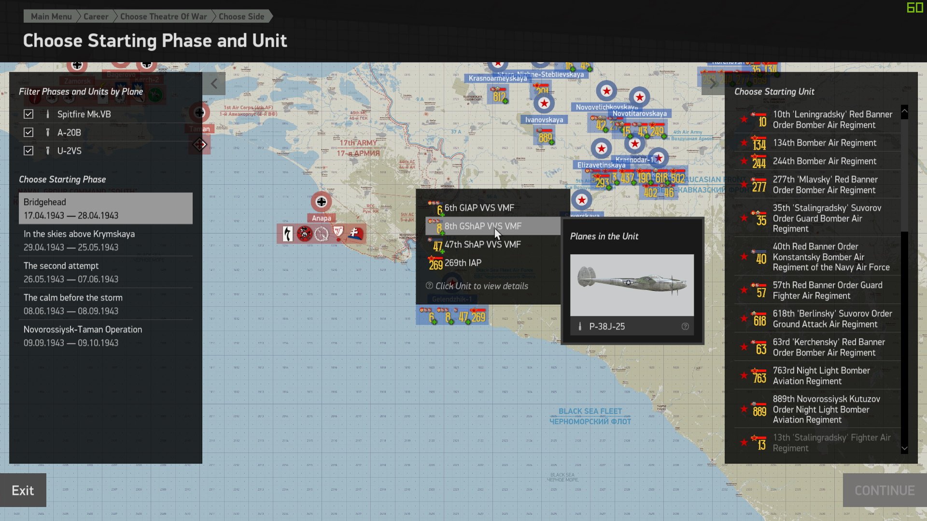Select the Novotitarovskaya airfield star marker
Viewport: 927px width, 521px height.
[640, 97]
